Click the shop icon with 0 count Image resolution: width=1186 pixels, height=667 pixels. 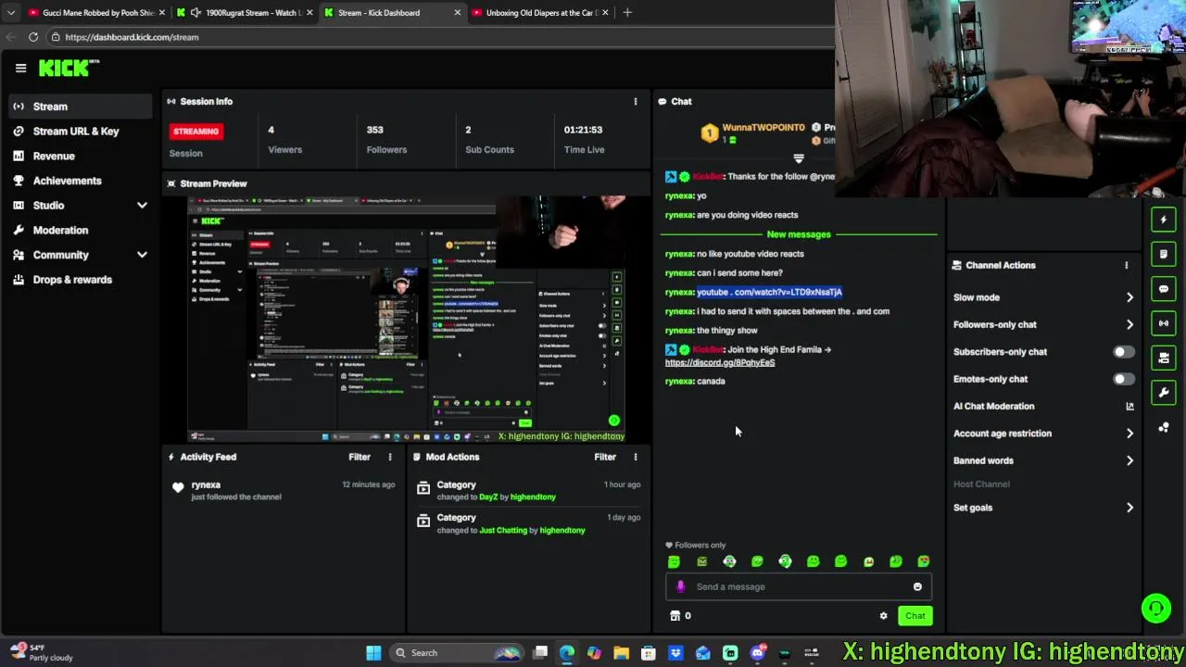pos(680,616)
